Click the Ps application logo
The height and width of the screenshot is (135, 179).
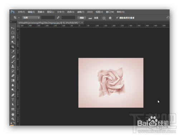point(13,12)
